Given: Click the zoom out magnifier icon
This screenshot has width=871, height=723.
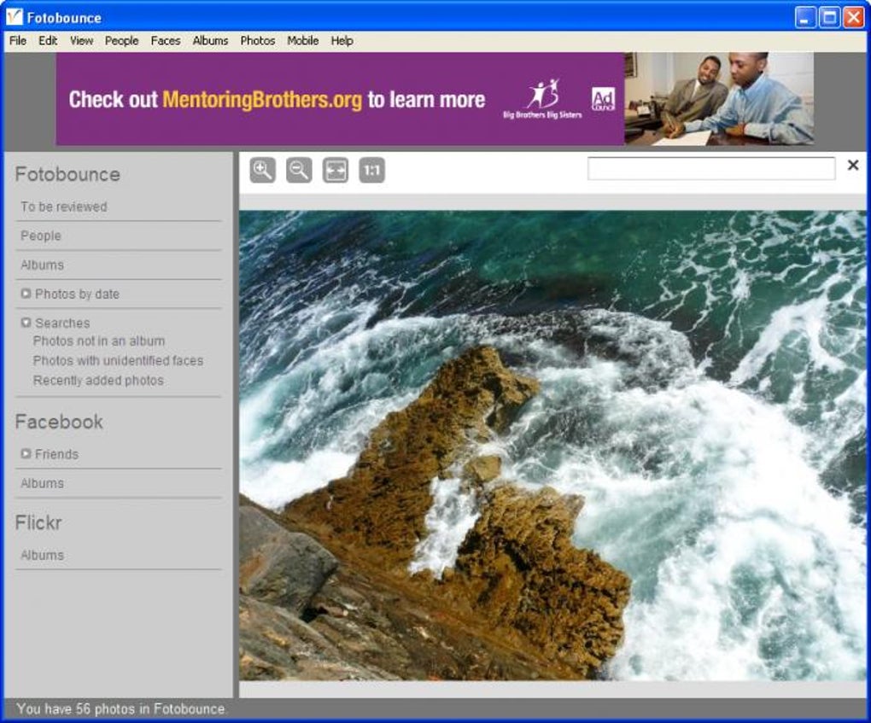Looking at the screenshot, I should click(x=299, y=170).
